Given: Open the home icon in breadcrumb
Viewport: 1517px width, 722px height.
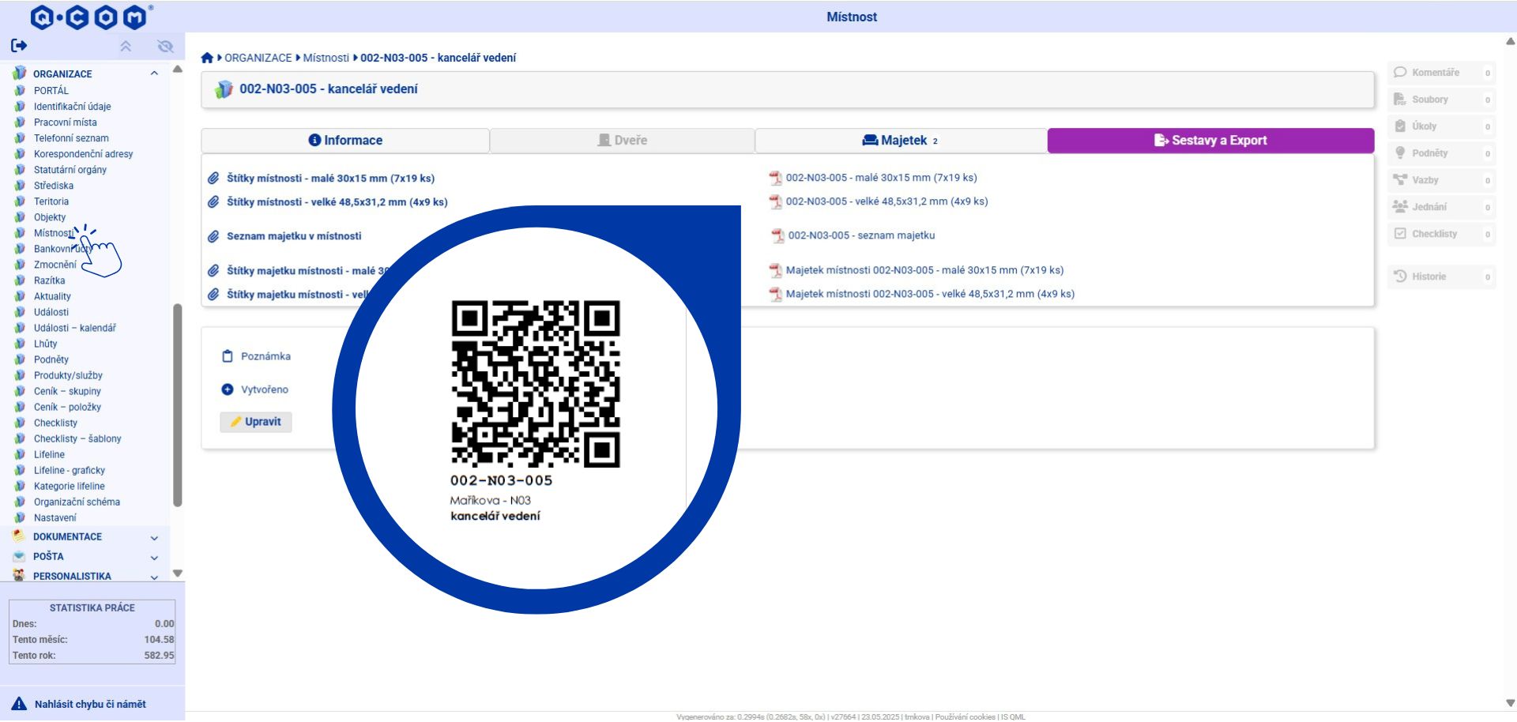Looking at the screenshot, I should click(207, 58).
